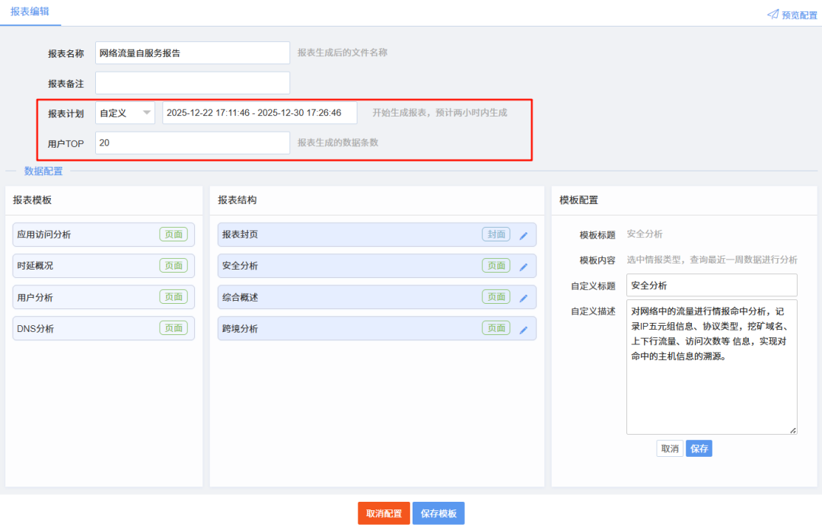Open the date range picker field
Screen dimensions: 822x530
coord(260,113)
